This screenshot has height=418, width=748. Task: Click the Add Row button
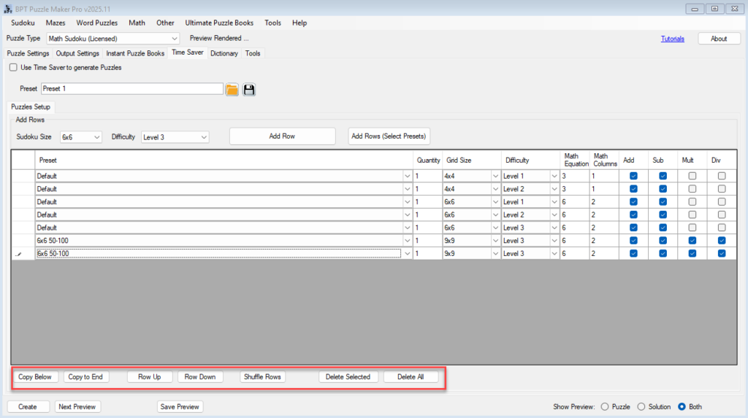tap(282, 136)
